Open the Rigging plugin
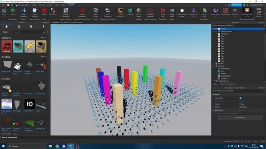Screen dimensions: 266x149 (x=130, y=12)
